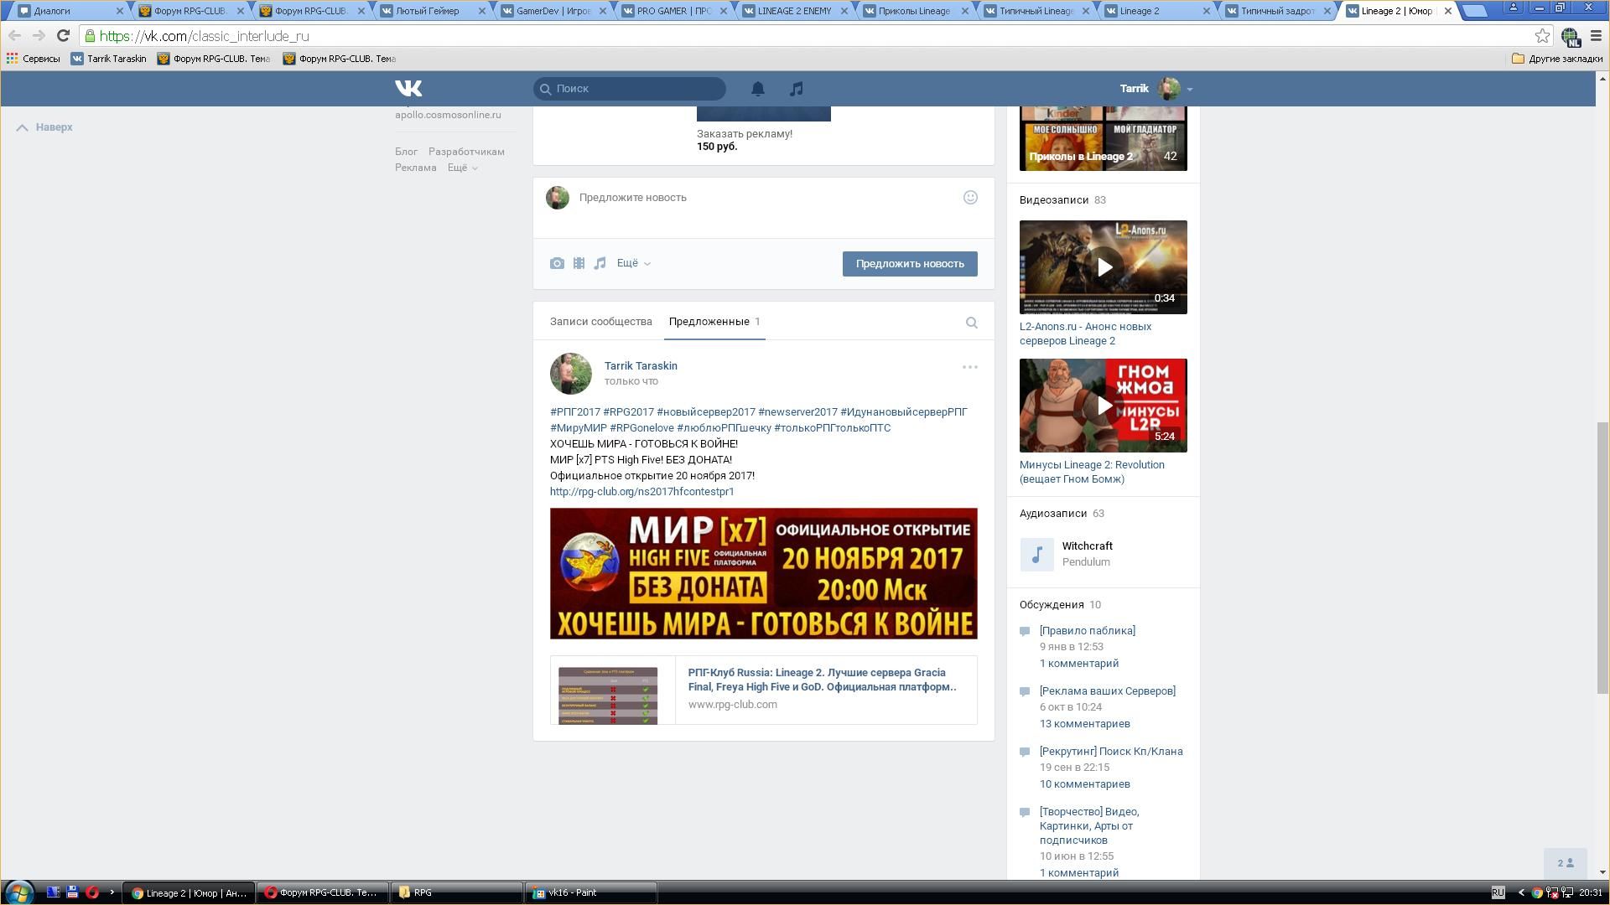Click the Witchcraft audio note icon
This screenshot has height=905, width=1610.
[1037, 555]
